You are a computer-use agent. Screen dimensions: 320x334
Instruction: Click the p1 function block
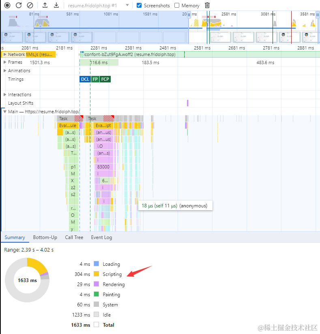click(73, 167)
